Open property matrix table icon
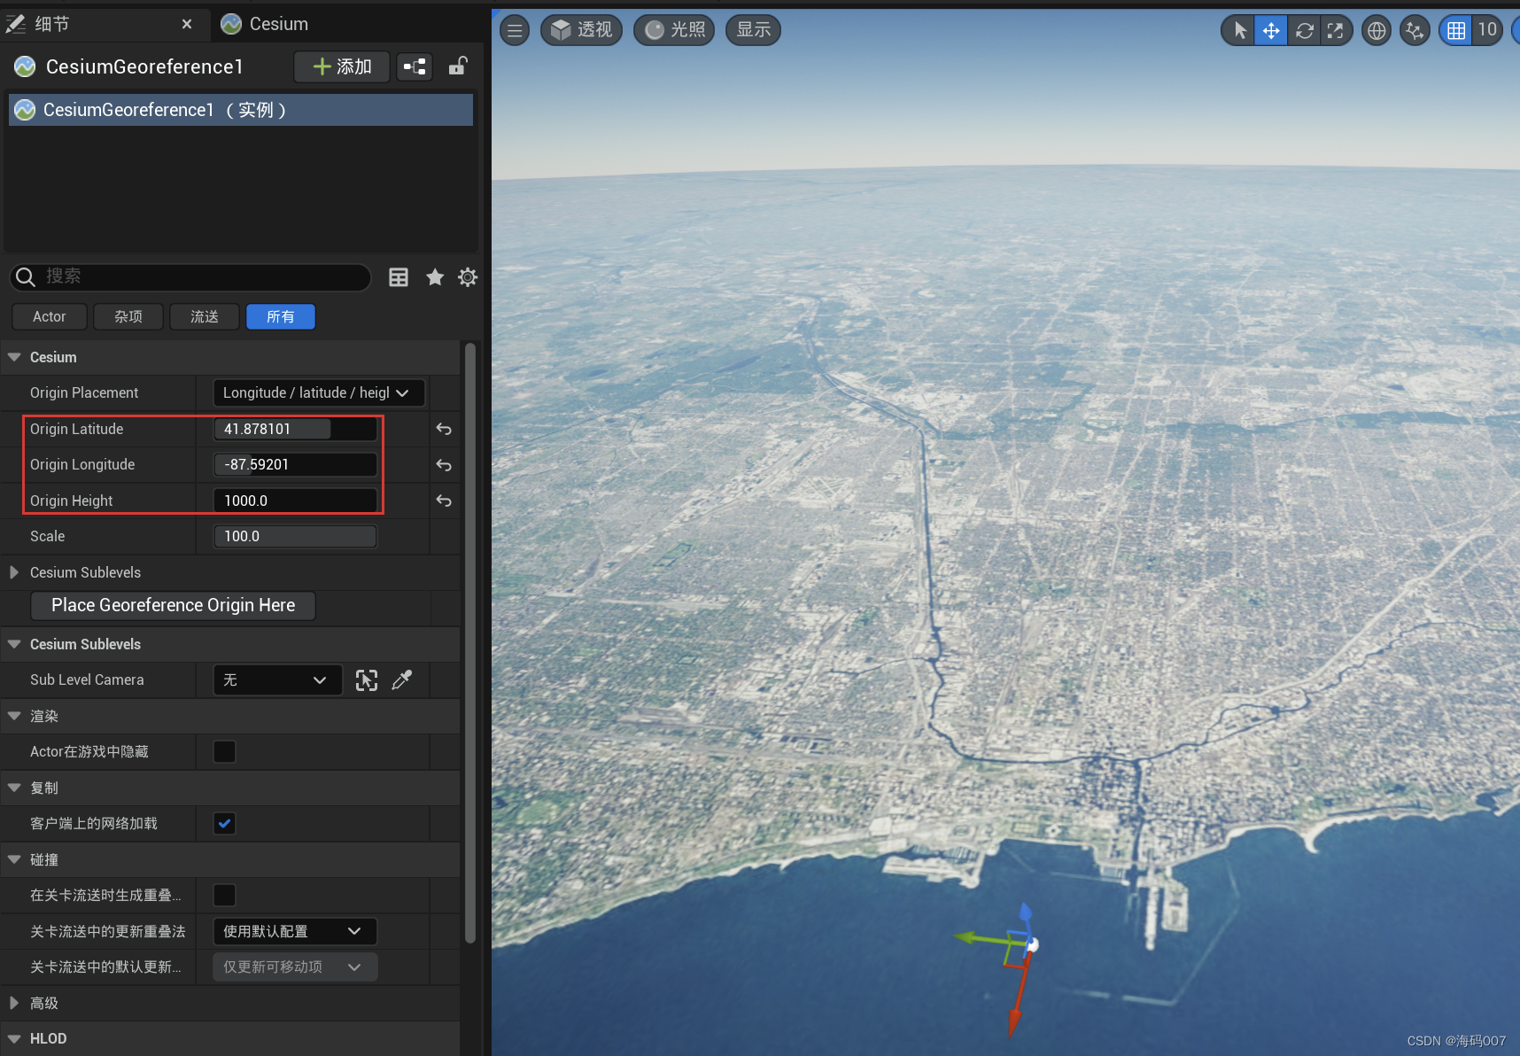 tap(399, 277)
